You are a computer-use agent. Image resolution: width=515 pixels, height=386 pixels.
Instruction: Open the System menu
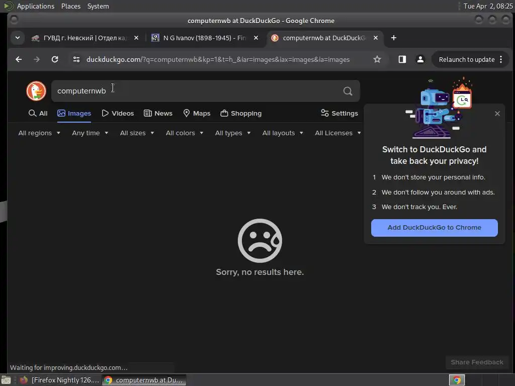(98, 6)
